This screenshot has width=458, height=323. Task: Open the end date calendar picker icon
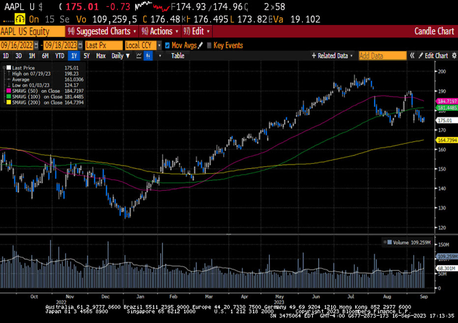click(80, 45)
